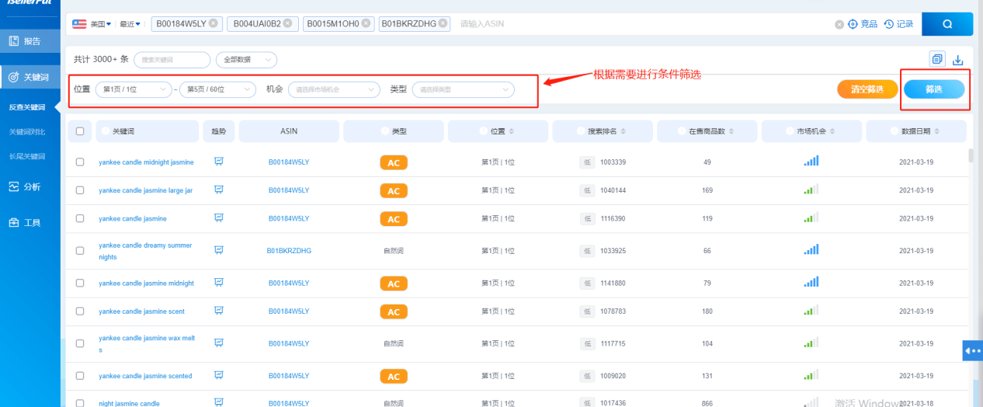This screenshot has width=983, height=407.
Task: Open ASIN link B01BKRZDHG in table
Action: click(x=289, y=251)
